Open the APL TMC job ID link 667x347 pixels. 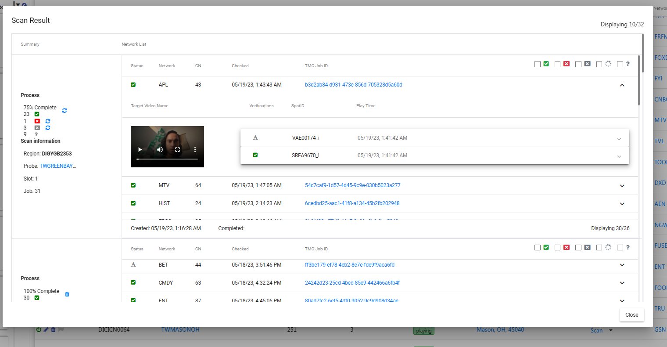(353, 85)
